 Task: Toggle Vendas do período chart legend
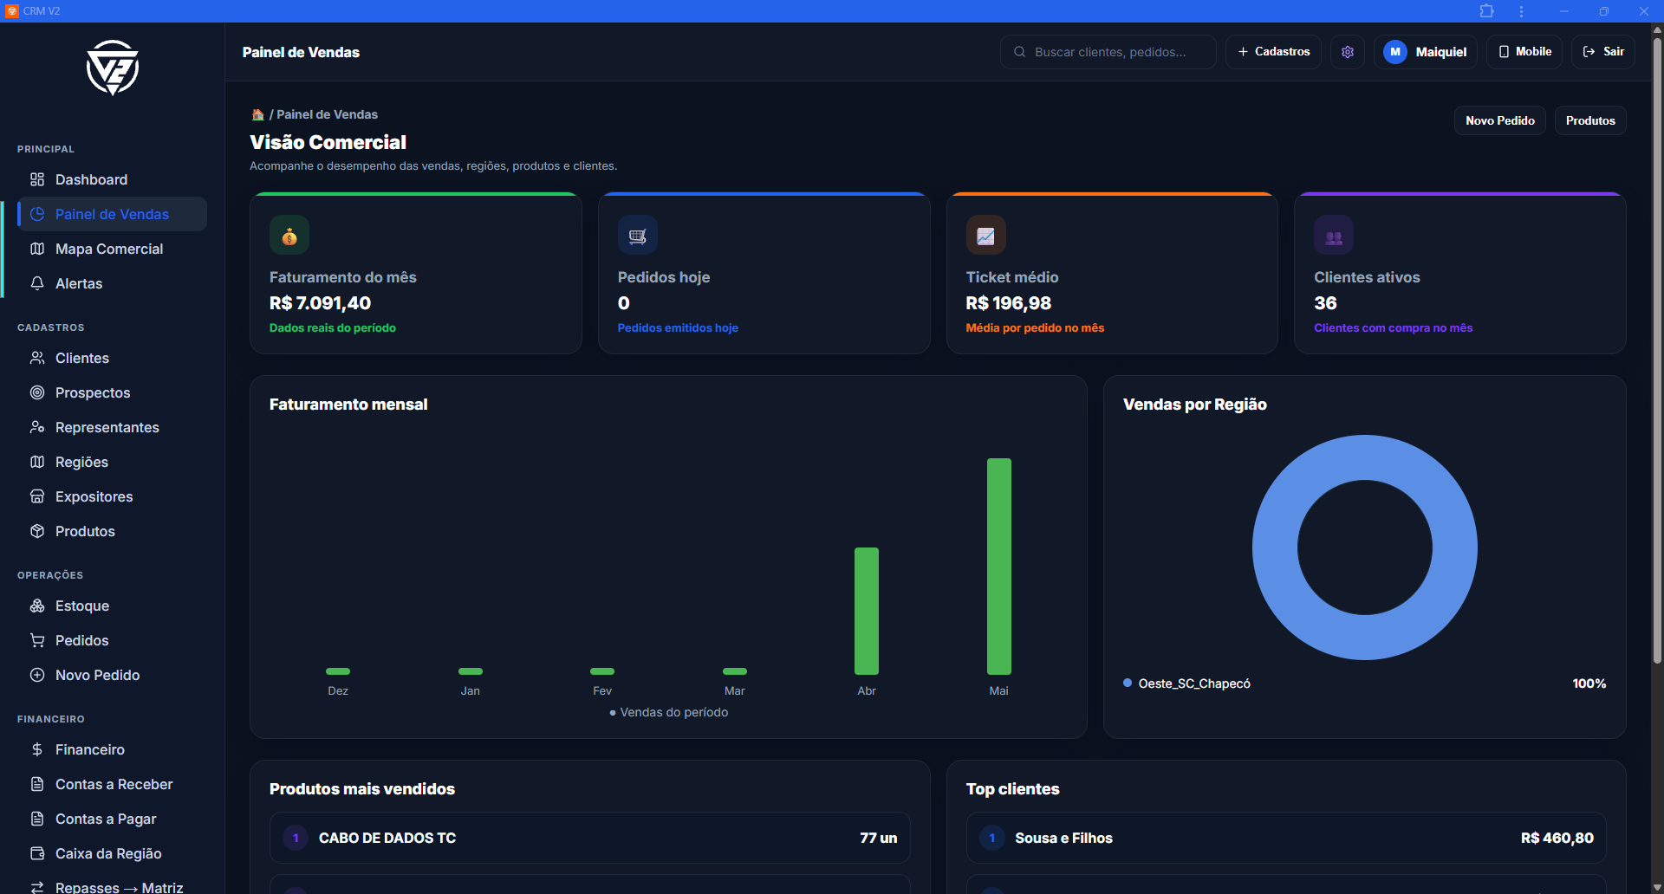(669, 712)
